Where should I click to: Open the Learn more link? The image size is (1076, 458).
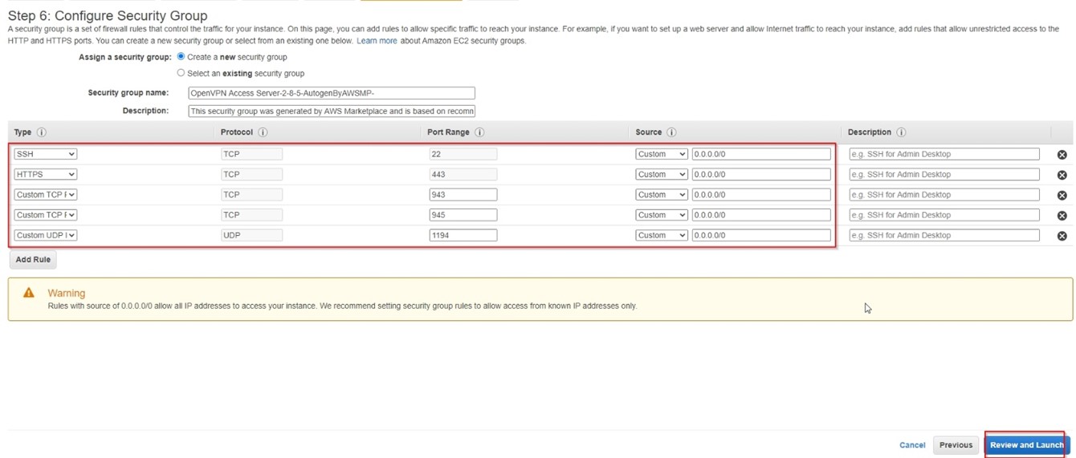point(377,41)
